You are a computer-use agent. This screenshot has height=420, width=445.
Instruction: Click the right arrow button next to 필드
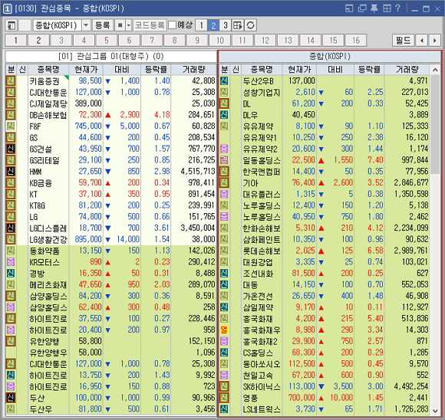pos(434,41)
